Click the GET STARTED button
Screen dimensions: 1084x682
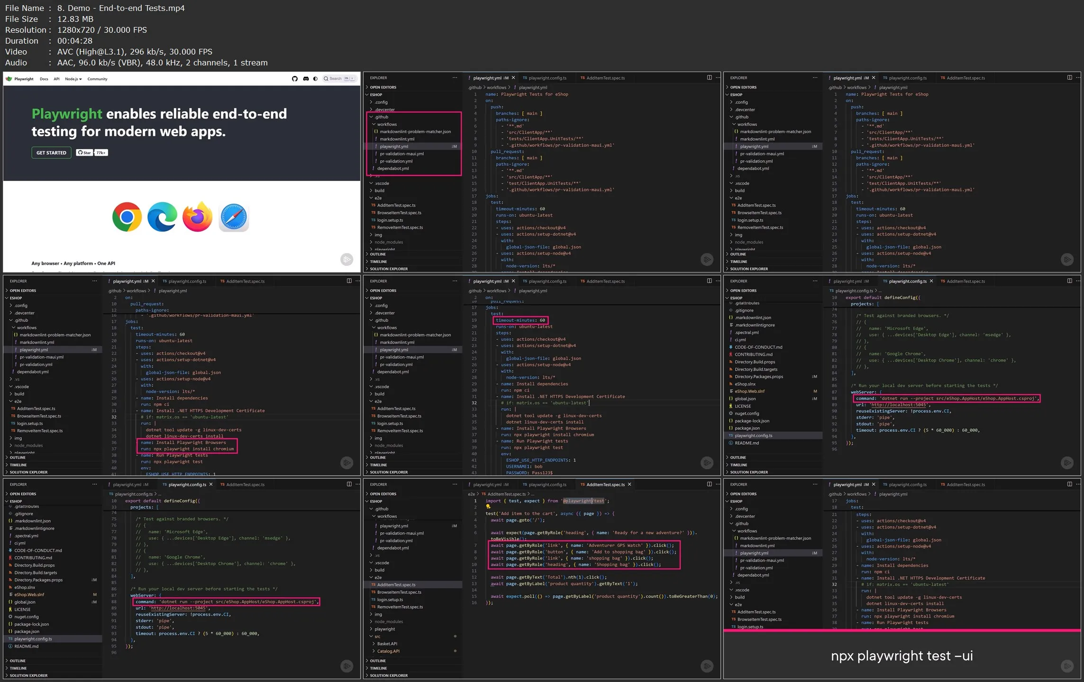51,153
